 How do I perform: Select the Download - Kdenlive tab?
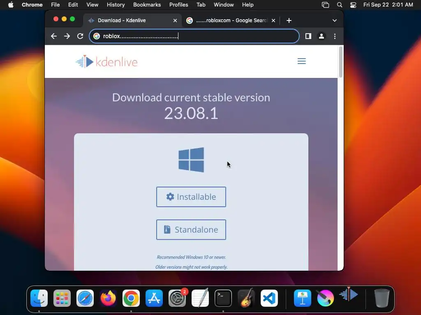pyautogui.click(x=132, y=21)
